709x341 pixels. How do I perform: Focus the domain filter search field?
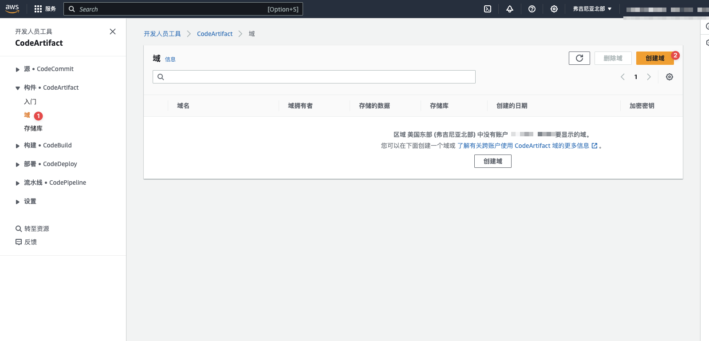point(314,77)
